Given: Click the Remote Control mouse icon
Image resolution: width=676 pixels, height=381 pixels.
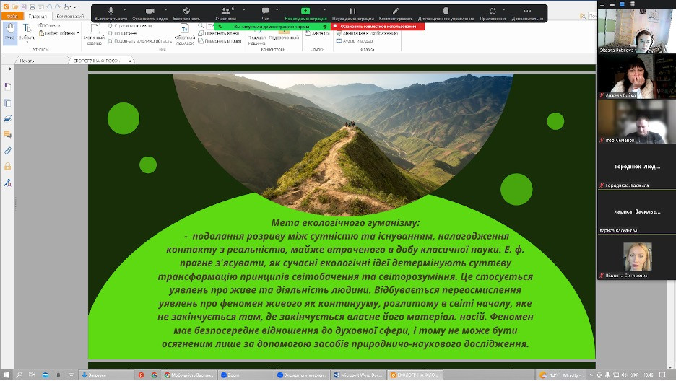Looking at the screenshot, I should pyautogui.click(x=446, y=12).
